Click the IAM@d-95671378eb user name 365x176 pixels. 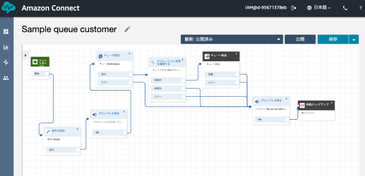[266, 8]
